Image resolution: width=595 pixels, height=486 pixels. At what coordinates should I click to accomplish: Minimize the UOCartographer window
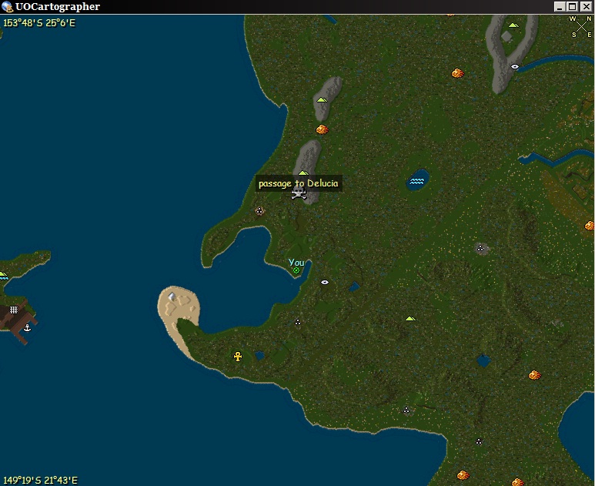[560, 6]
